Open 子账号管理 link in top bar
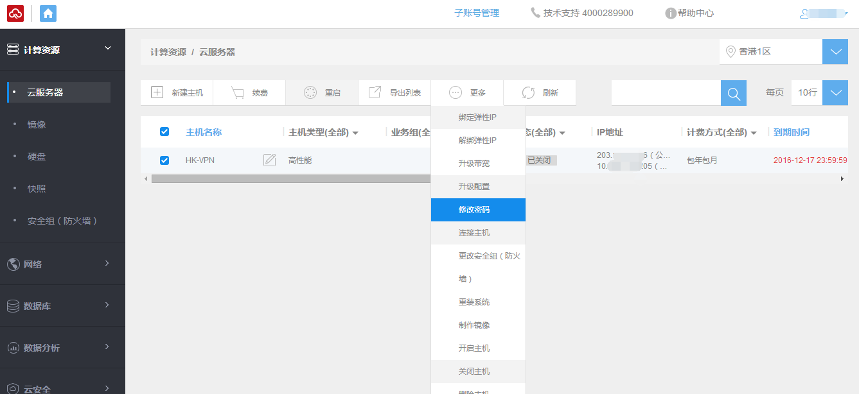Image resolution: width=859 pixels, height=394 pixels. pos(477,13)
